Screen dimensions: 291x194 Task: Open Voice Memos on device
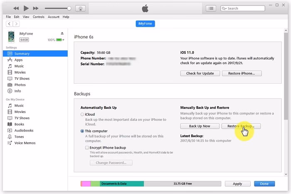pos(25,143)
